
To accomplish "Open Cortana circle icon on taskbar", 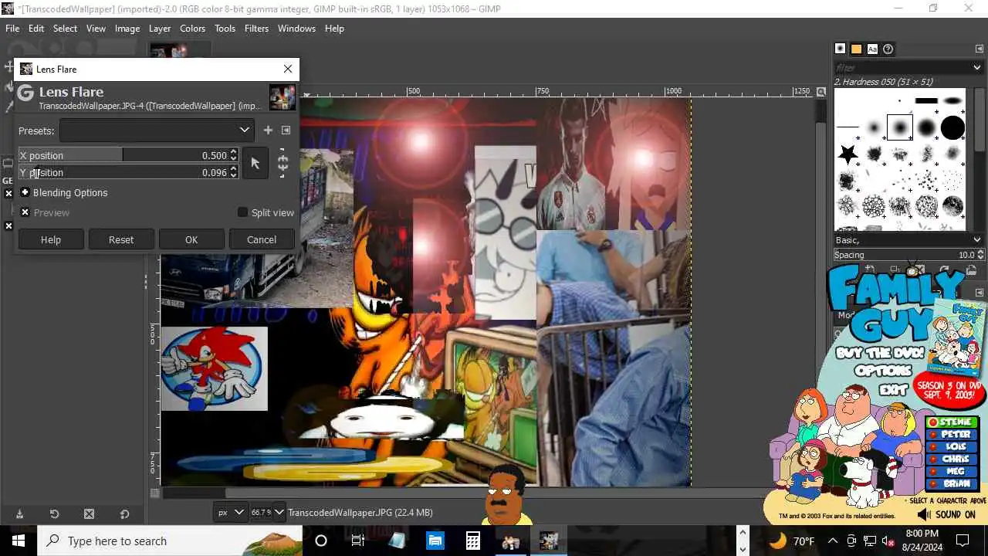I will coord(321,541).
